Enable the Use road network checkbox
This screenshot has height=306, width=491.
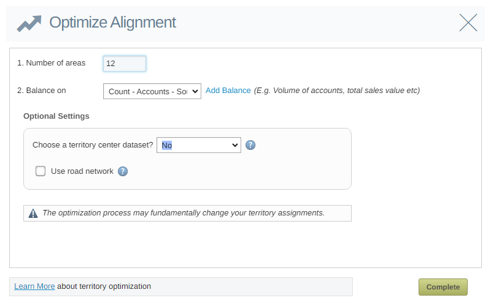click(x=41, y=171)
